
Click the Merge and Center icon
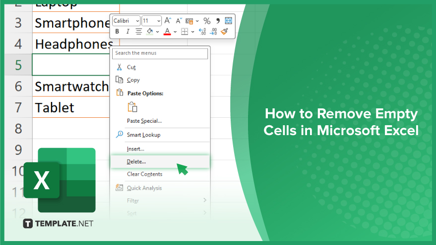click(228, 21)
